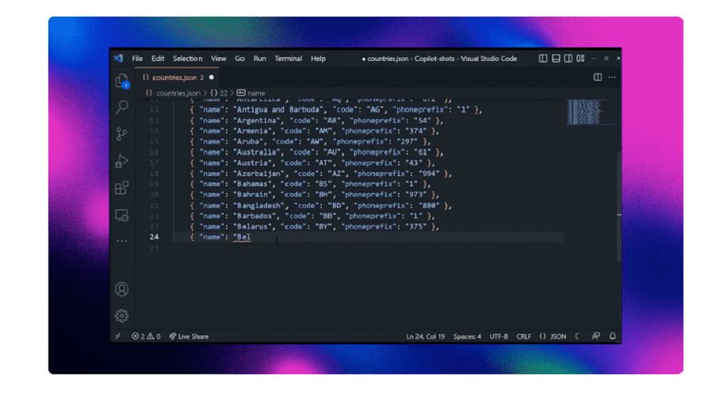Toggle the bottom panel layout button

click(556, 59)
